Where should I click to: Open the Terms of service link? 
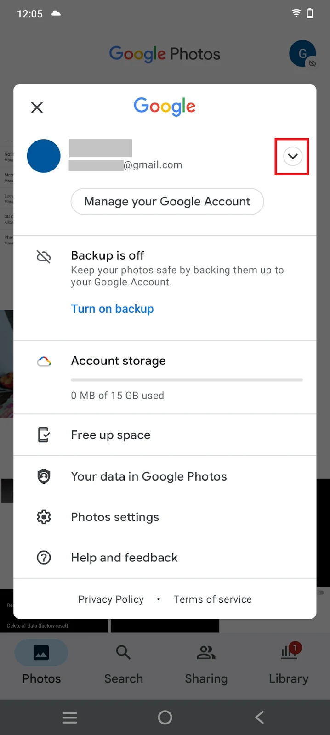pos(212,599)
